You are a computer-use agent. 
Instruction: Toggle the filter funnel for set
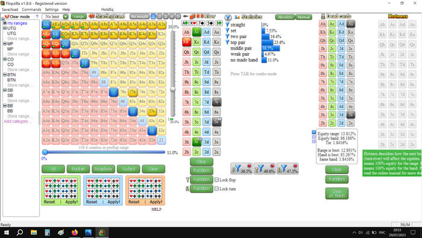click(227, 30)
